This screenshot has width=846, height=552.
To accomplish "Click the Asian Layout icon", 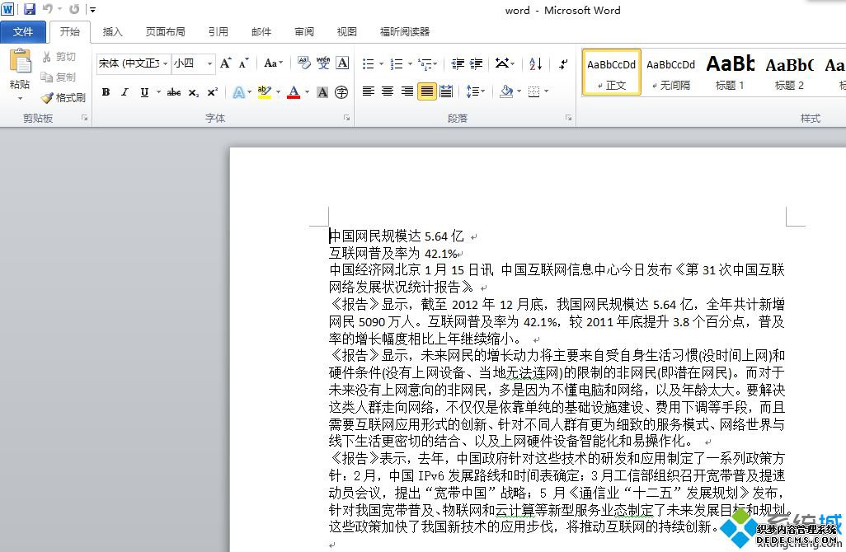I will [502, 64].
